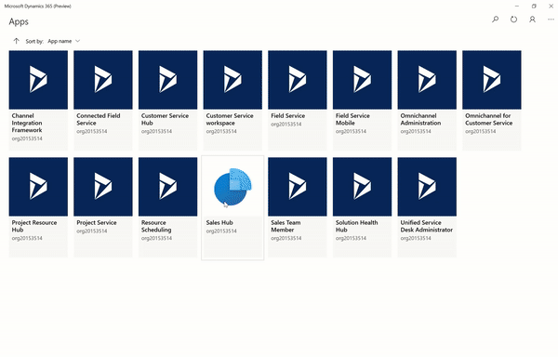Open the user account profile icon
The height and width of the screenshot is (357, 558).
(x=532, y=20)
